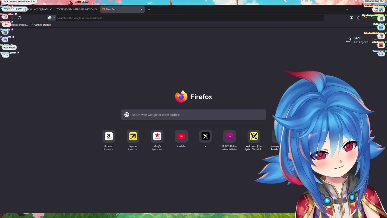Click the Firefox wordmark text
The height and width of the screenshot is (218, 387).
(x=201, y=97)
